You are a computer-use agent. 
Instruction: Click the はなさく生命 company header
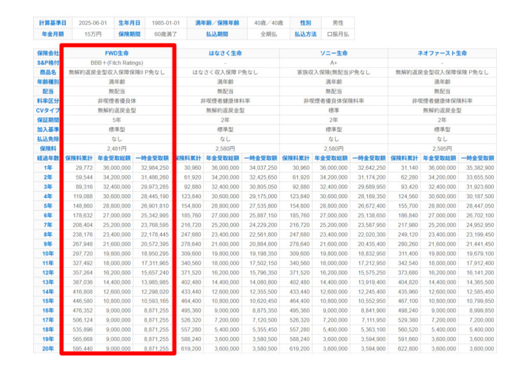click(225, 53)
